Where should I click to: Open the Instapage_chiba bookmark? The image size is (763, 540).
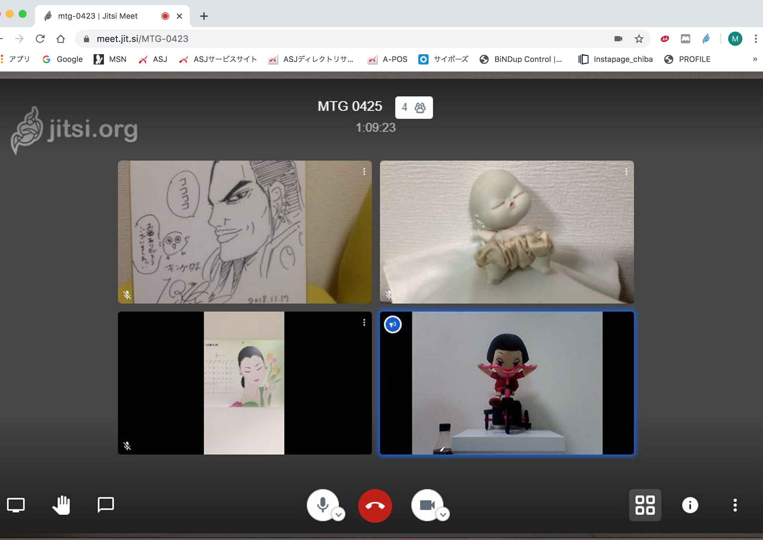(x=615, y=59)
